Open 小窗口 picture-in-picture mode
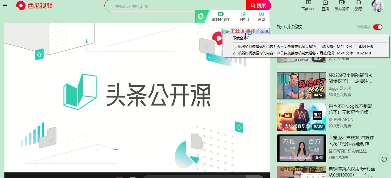This screenshot has width=391, height=178. tap(244, 16)
